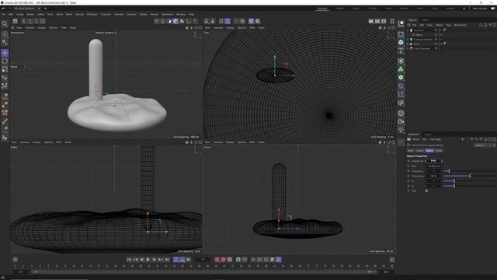Click the Camera object icon in right palette
Viewport: 497px width, 280px height.
click(401, 121)
